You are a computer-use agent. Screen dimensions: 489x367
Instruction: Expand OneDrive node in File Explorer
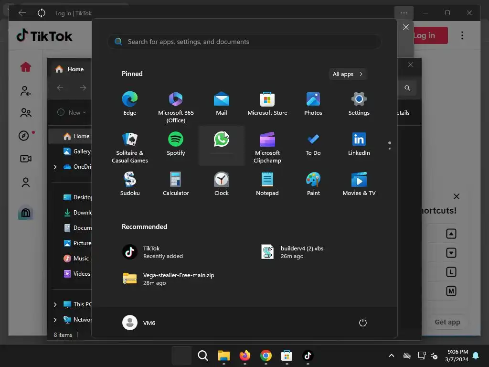pos(55,167)
